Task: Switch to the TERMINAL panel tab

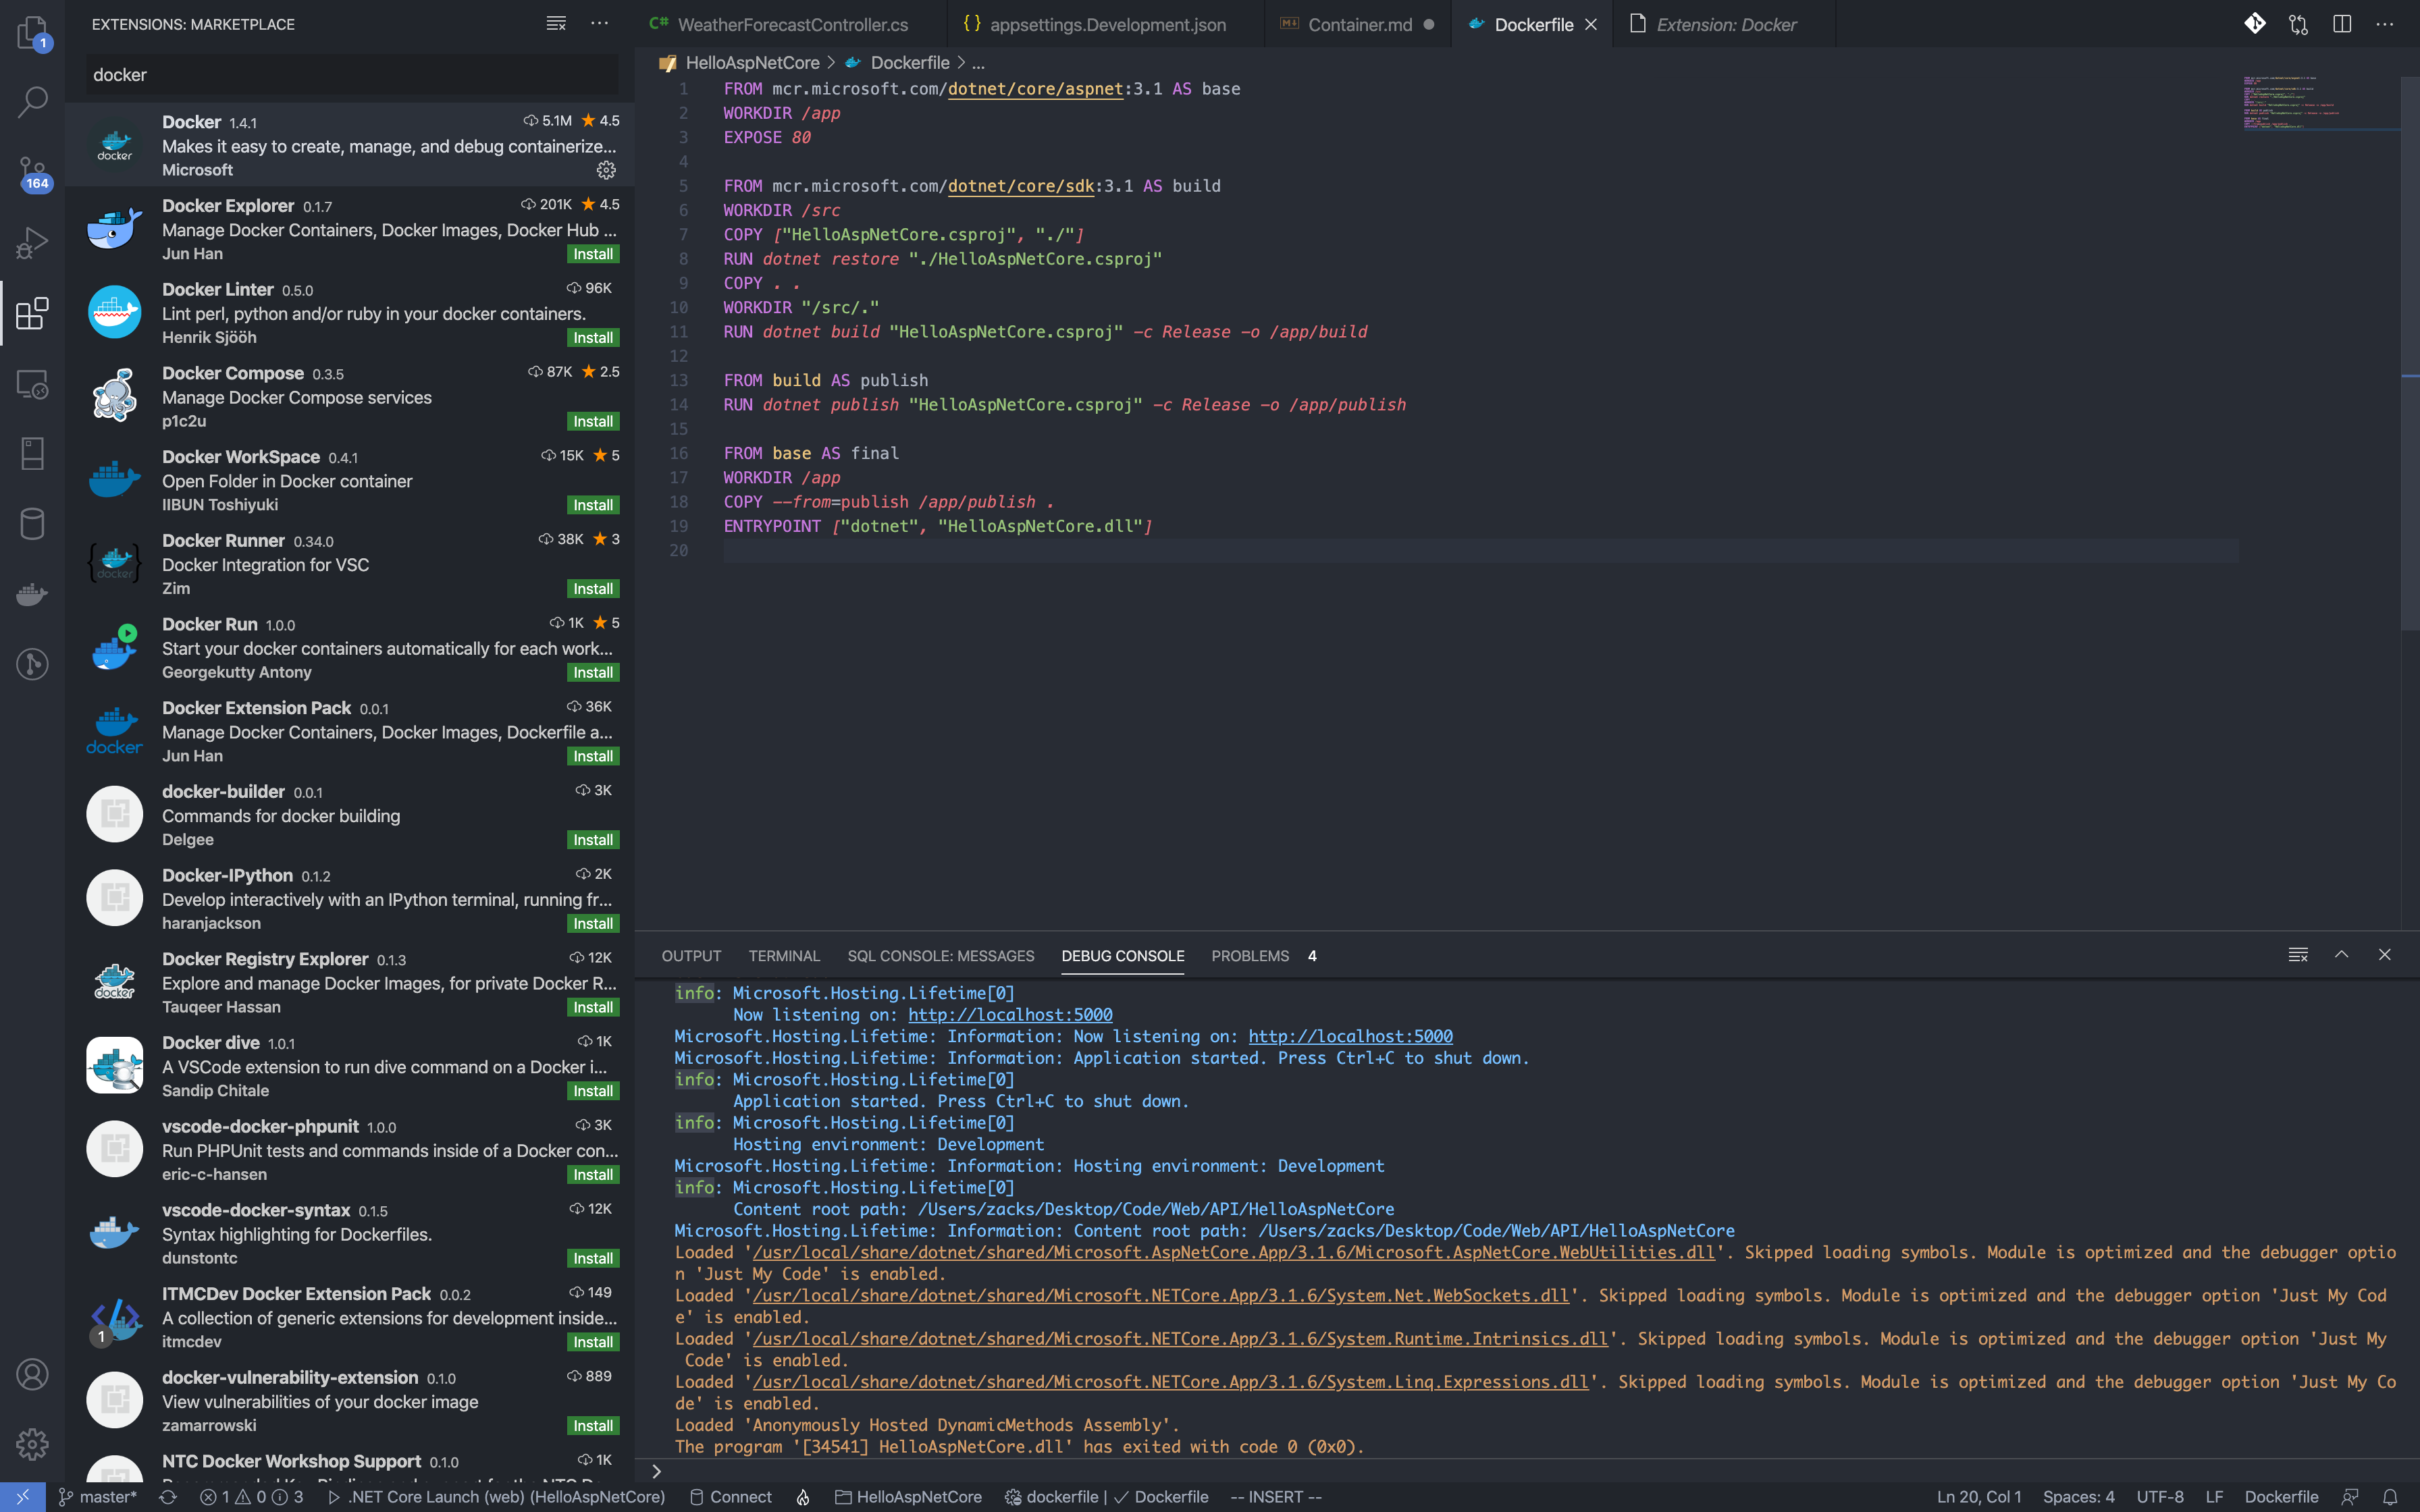Action: tap(784, 956)
